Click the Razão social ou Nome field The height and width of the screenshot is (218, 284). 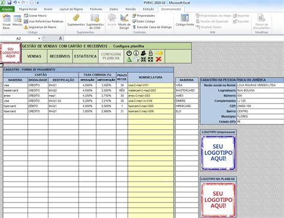tap(260, 85)
